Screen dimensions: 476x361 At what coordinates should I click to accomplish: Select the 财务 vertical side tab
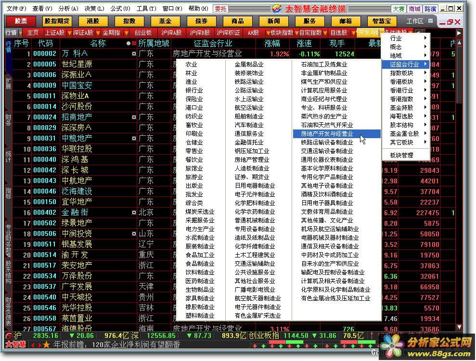pos(8,120)
